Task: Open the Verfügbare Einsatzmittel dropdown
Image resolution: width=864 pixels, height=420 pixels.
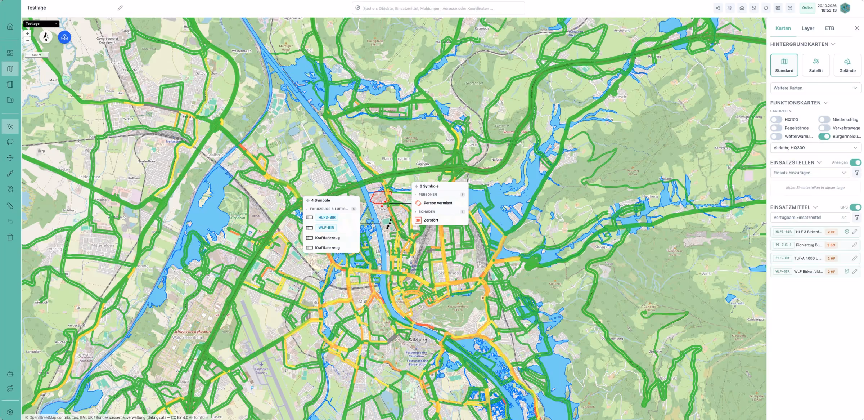Action: [x=810, y=218]
